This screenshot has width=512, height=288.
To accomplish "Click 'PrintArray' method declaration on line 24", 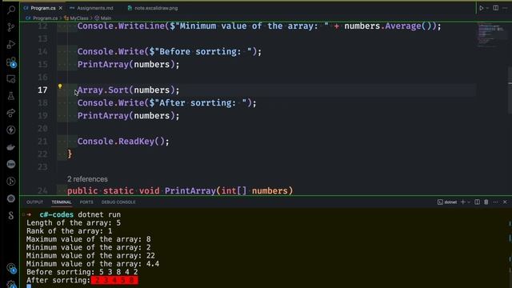I will (x=190, y=190).
